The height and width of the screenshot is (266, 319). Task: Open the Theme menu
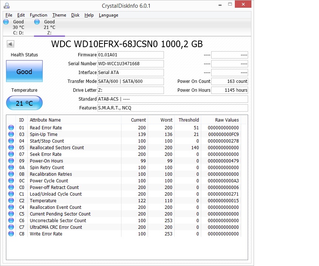click(x=59, y=15)
